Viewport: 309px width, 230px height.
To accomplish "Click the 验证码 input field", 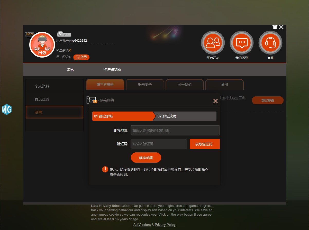I will click(159, 144).
